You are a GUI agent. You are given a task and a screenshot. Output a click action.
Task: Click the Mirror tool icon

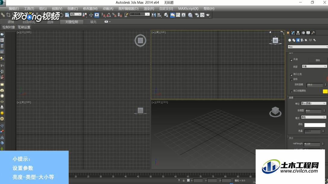[x=154, y=15]
